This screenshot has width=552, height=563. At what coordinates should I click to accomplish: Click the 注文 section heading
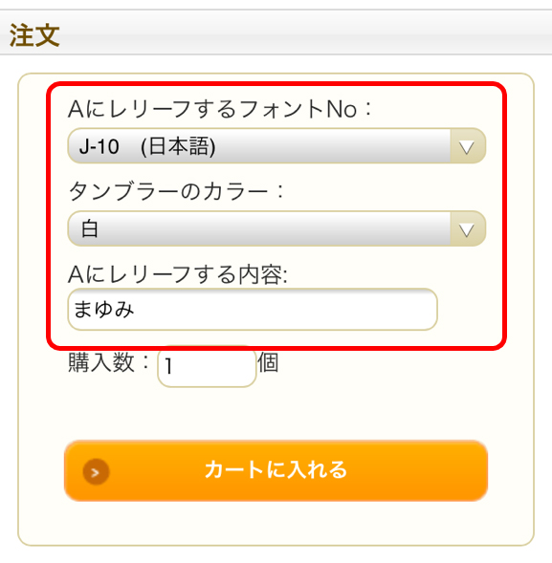[34, 35]
